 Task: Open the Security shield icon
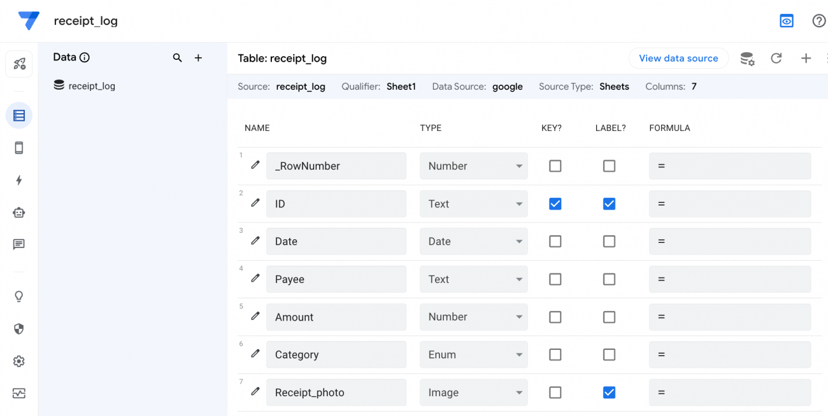[x=19, y=329]
